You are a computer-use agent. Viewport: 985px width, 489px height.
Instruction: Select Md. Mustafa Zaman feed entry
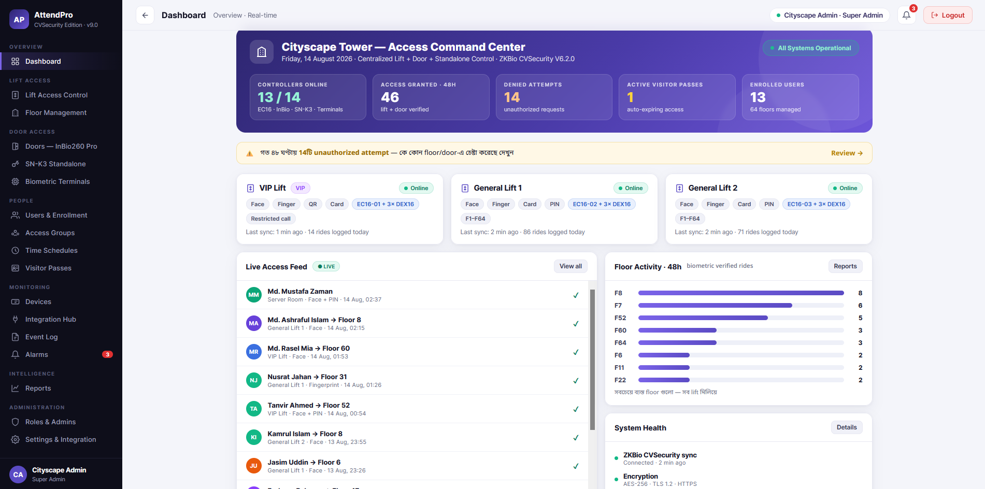point(412,295)
